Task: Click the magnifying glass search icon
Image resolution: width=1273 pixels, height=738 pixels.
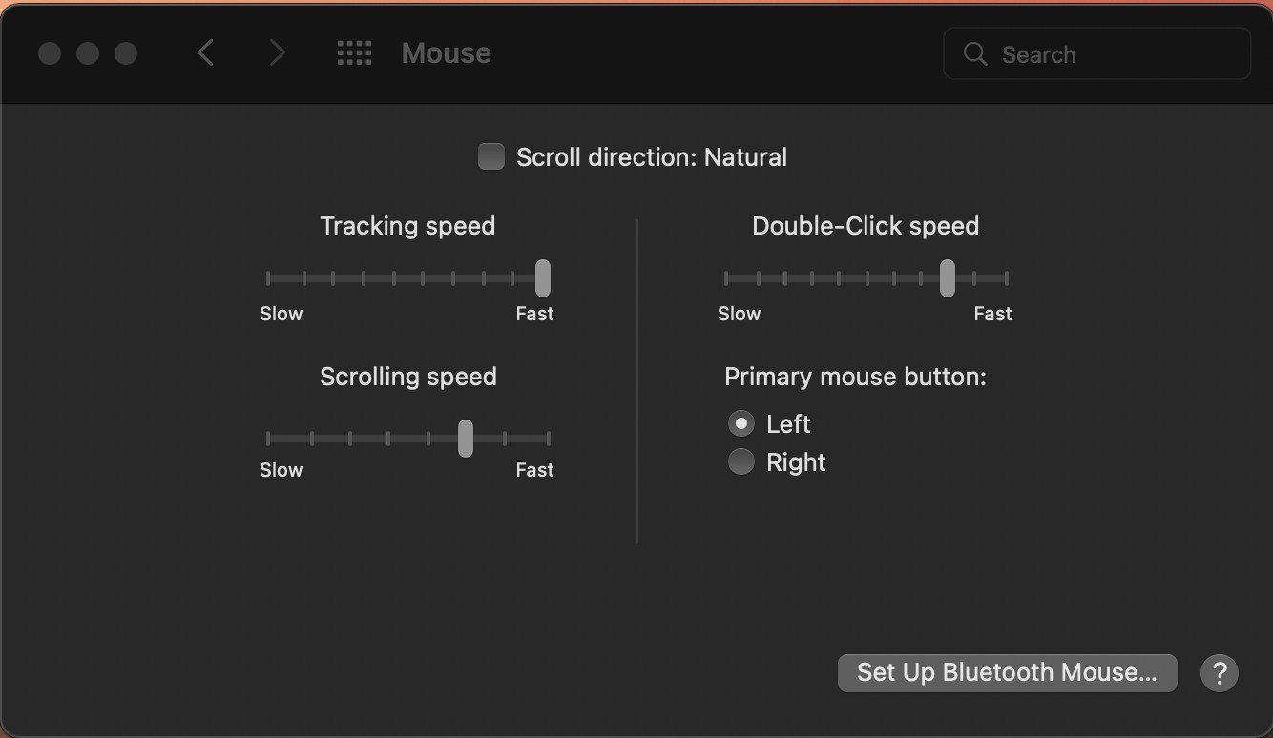Action: tap(975, 54)
